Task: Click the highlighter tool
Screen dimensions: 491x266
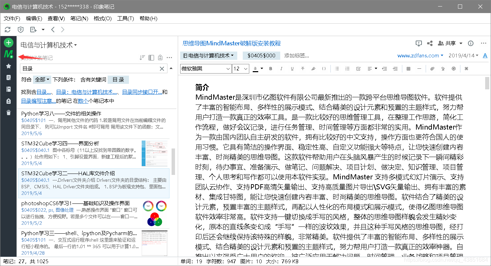Action: (313, 69)
